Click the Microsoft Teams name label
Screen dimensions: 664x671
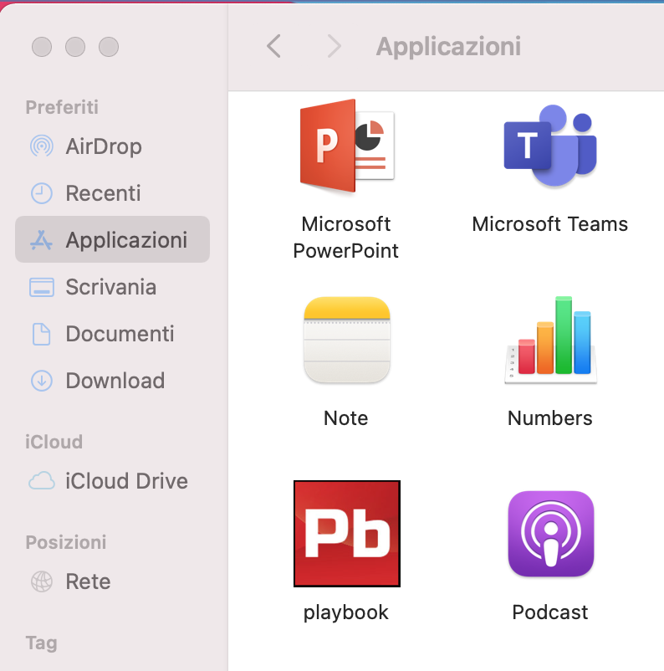click(x=550, y=224)
